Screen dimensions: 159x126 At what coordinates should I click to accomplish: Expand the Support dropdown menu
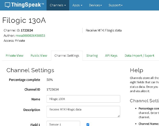point(115,5)
